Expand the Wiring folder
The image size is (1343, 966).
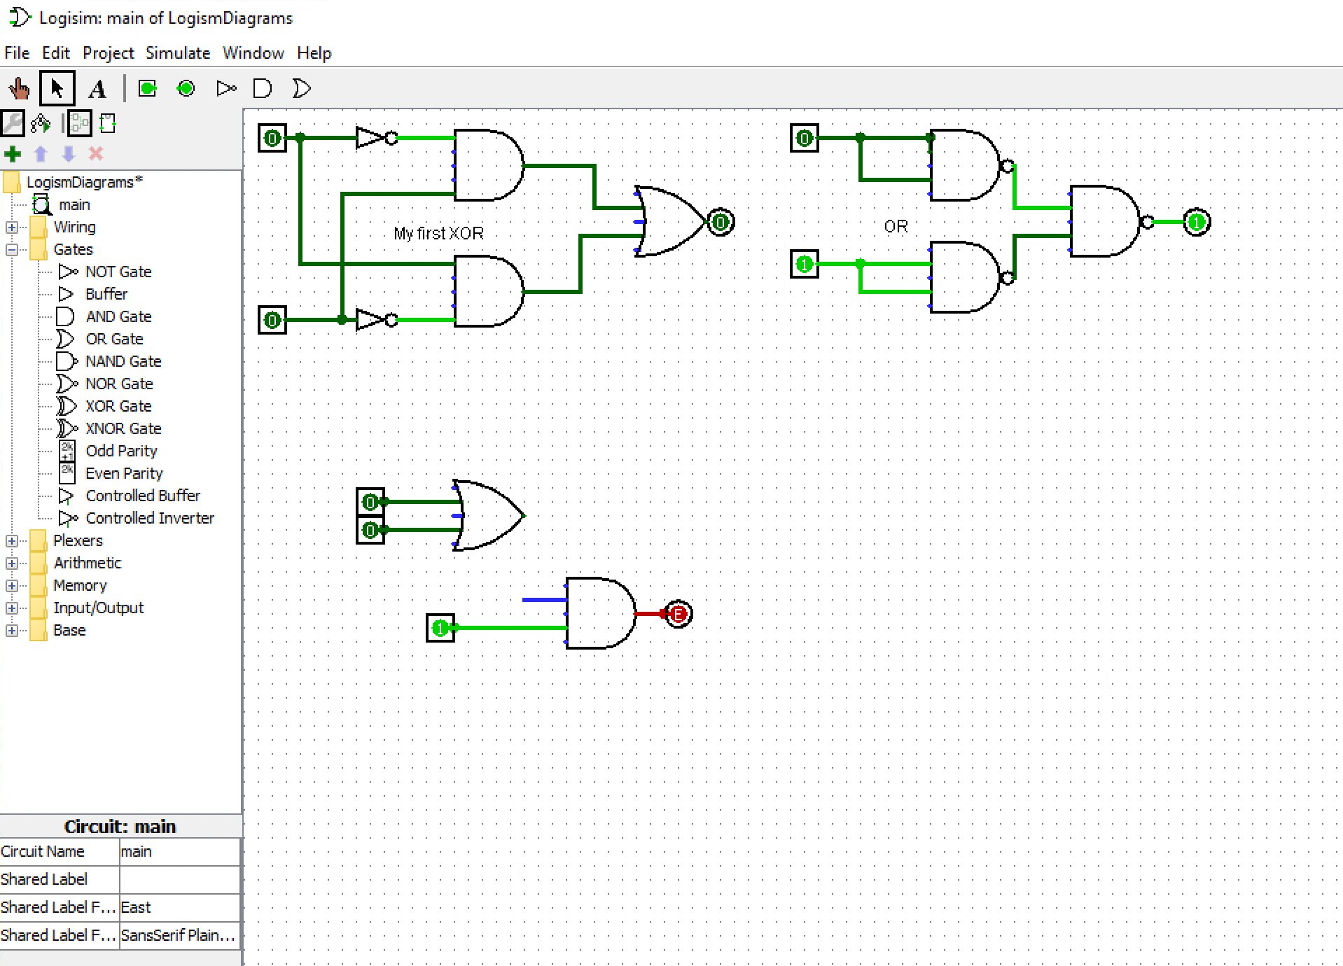12,227
